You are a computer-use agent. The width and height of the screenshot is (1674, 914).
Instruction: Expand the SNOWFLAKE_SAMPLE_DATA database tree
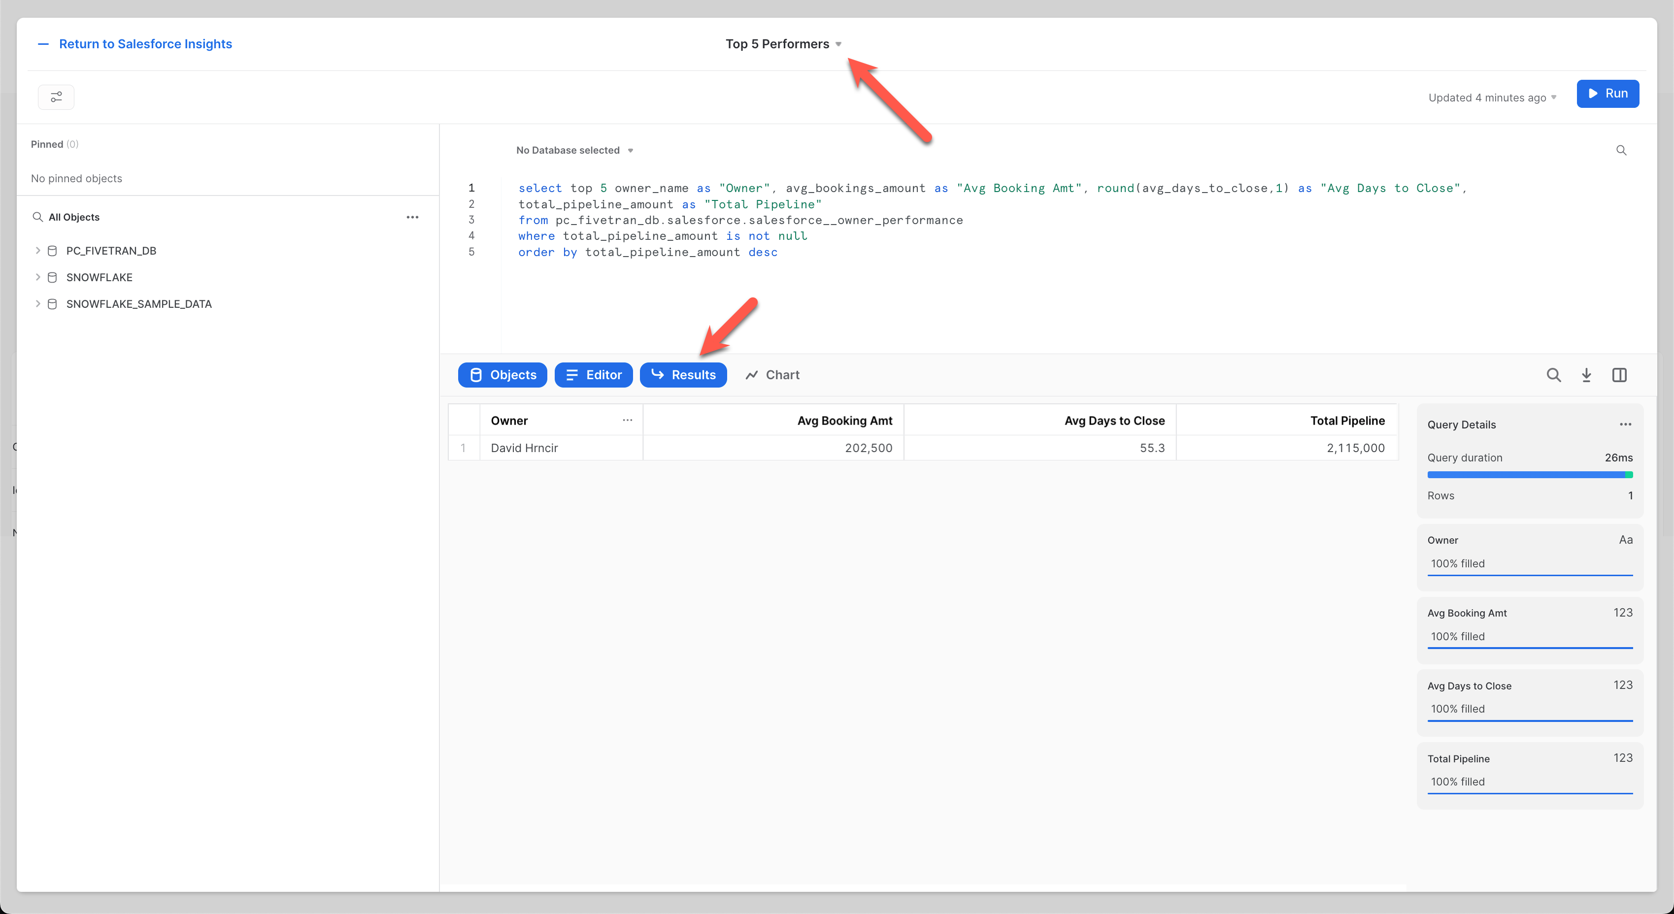38,303
